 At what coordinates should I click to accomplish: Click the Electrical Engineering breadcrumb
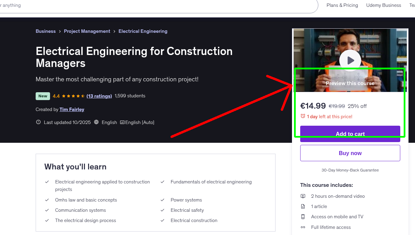click(143, 31)
